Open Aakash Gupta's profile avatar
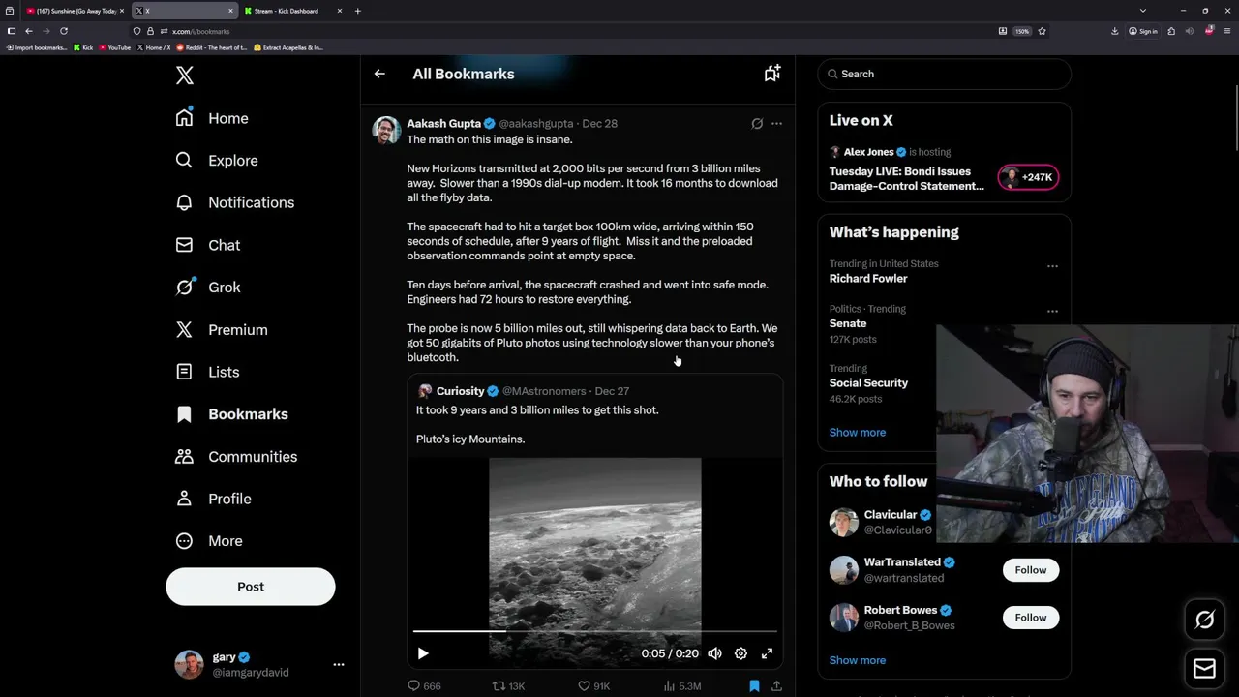This screenshot has width=1239, height=697. pos(386,131)
